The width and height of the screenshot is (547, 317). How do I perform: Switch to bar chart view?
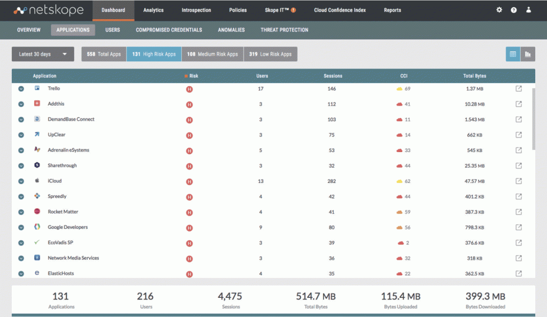[528, 54]
